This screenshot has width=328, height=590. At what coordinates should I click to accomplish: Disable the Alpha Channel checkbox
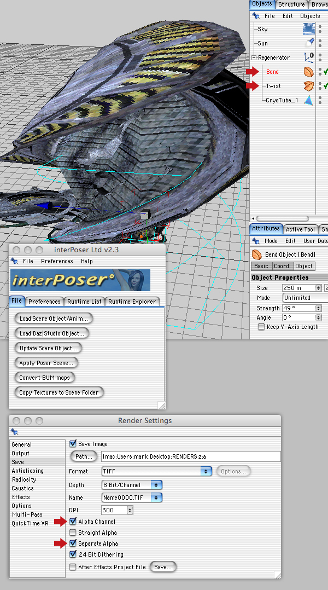(73, 522)
